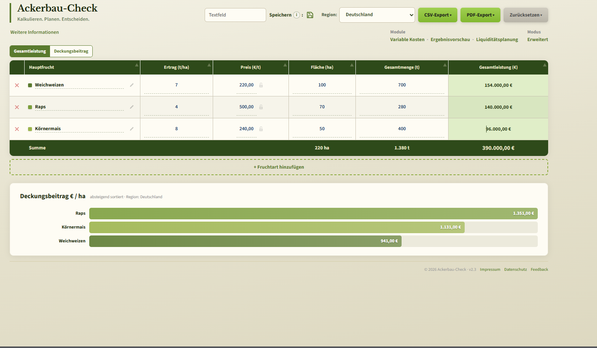Open the Variable Kosten module
597x348 pixels.
(x=407, y=40)
